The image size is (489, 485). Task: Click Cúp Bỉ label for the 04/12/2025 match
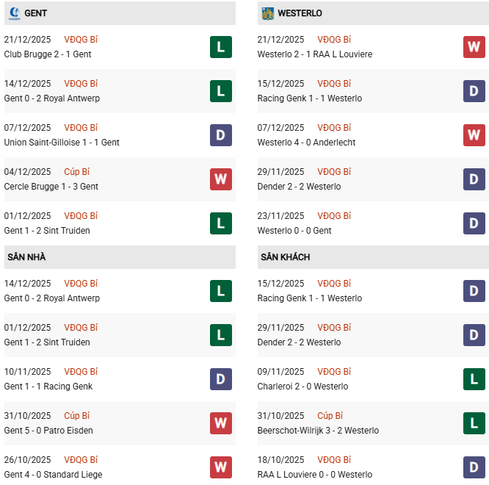[x=77, y=172]
